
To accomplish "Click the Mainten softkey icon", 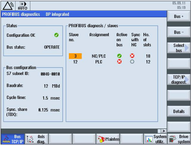I will tap(101, 140).
